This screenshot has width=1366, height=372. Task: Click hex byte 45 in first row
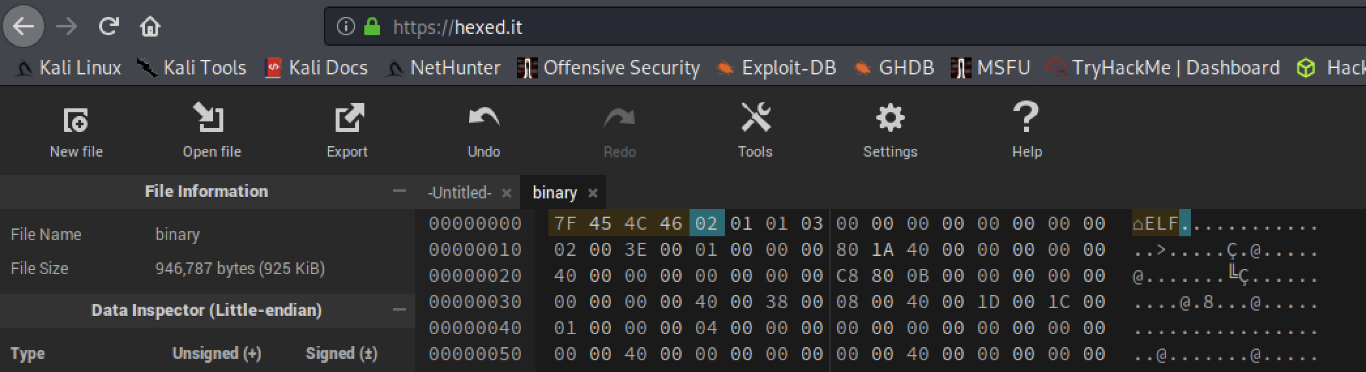(601, 224)
